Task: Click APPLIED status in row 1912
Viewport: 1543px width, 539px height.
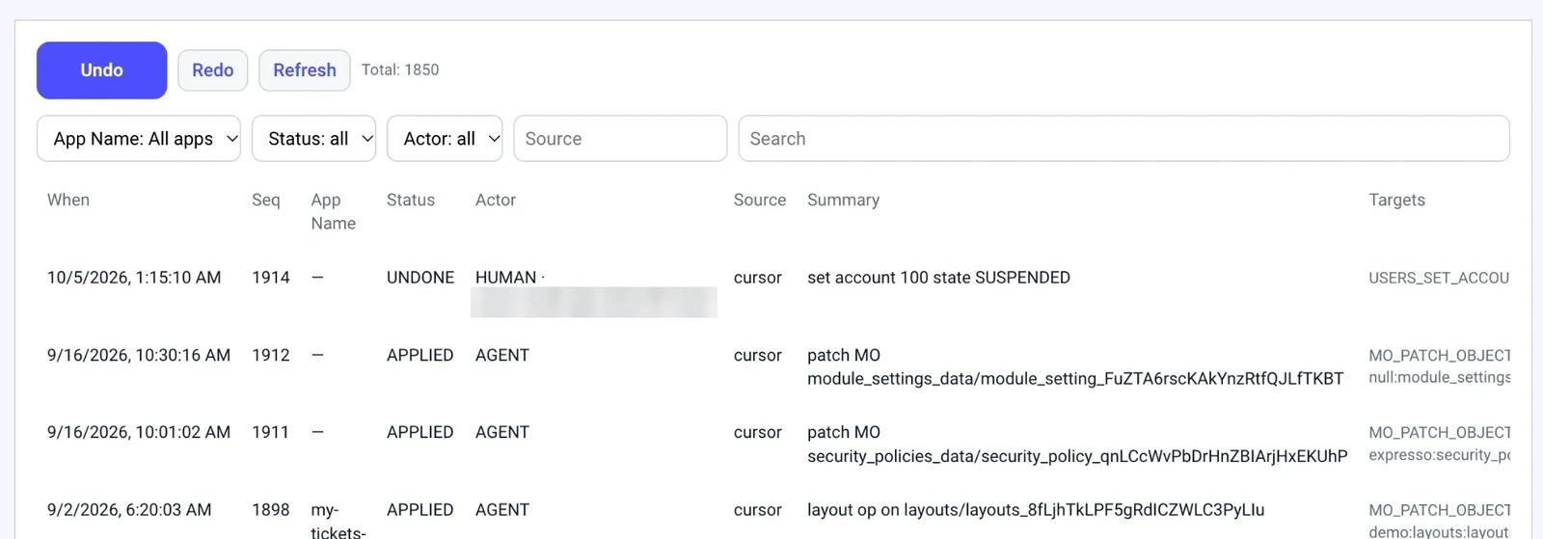Action: click(x=420, y=355)
